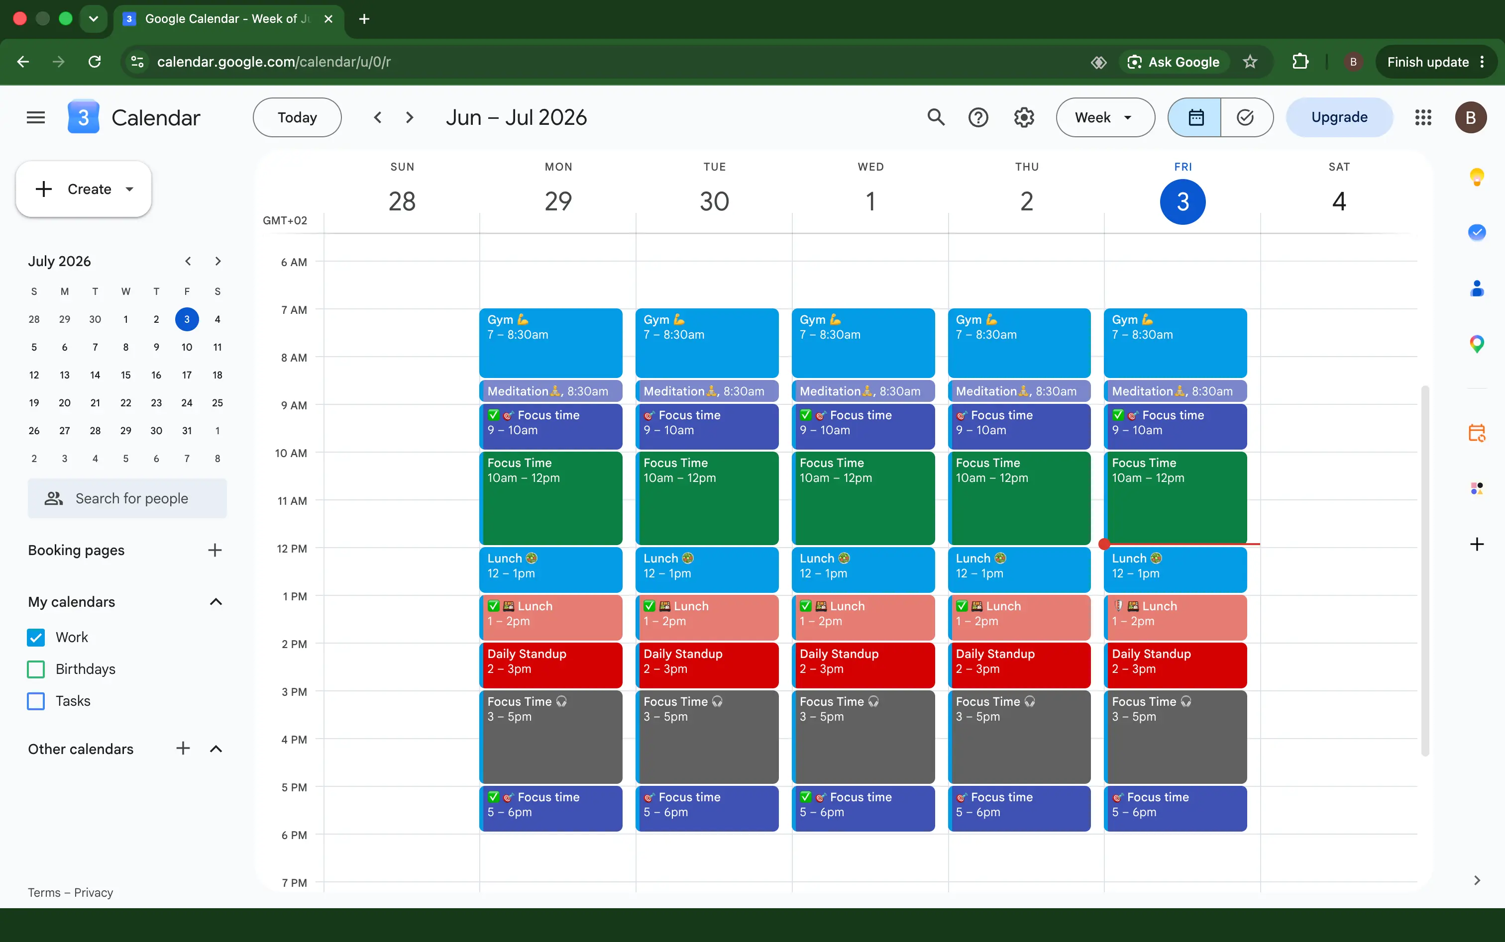
Task: Add other calendars plus icon
Action: pyautogui.click(x=183, y=748)
